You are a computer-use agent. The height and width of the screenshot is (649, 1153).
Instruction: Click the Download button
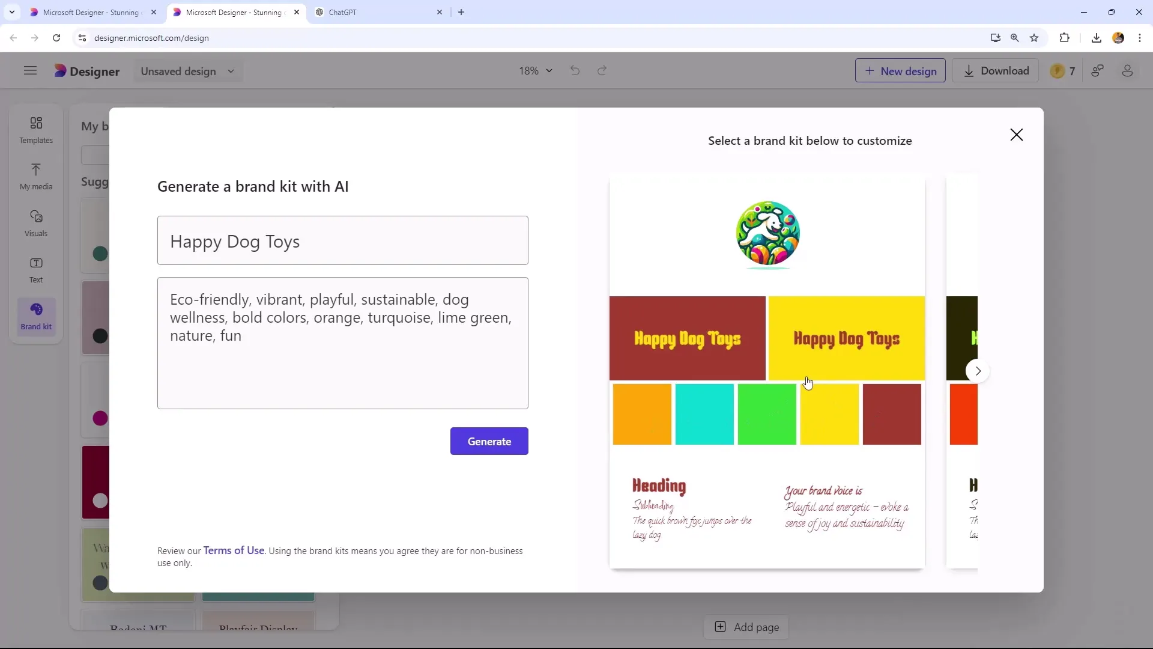tap(997, 71)
